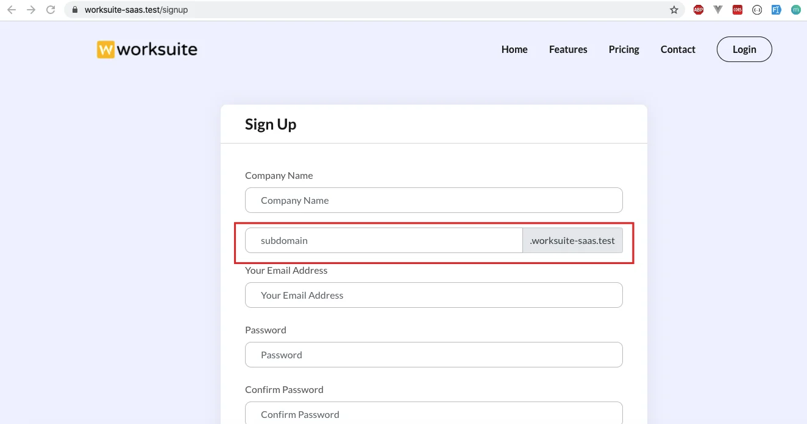Open the blue FI extension
The width and height of the screenshot is (807, 424).
coord(776,10)
